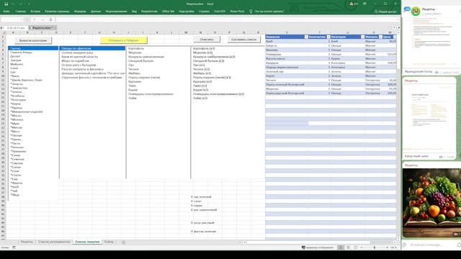
Task: Click the Save icon in quick access toolbar
Action: (x=6, y=4)
